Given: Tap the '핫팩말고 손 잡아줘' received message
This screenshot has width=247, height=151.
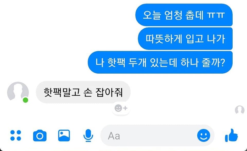Looking at the screenshot, I should coord(83,92).
